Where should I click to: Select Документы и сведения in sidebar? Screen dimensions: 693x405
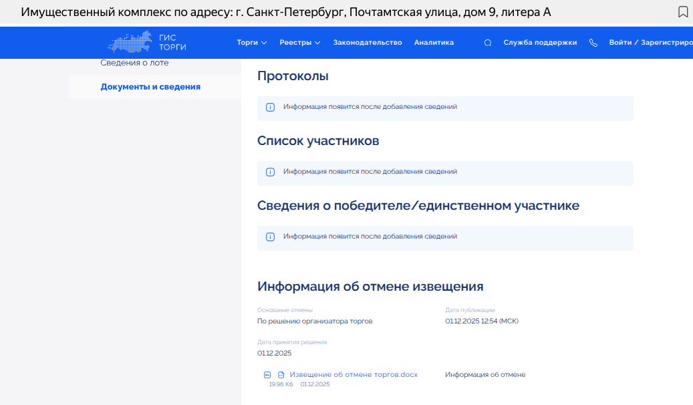click(150, 87)
